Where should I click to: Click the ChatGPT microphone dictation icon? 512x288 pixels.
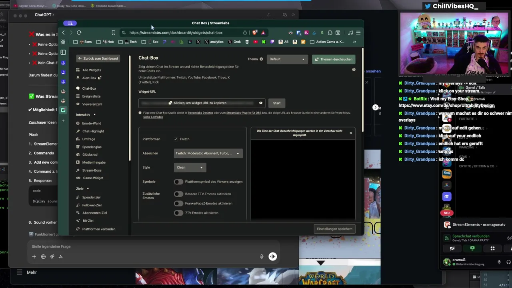coord(262,257)
